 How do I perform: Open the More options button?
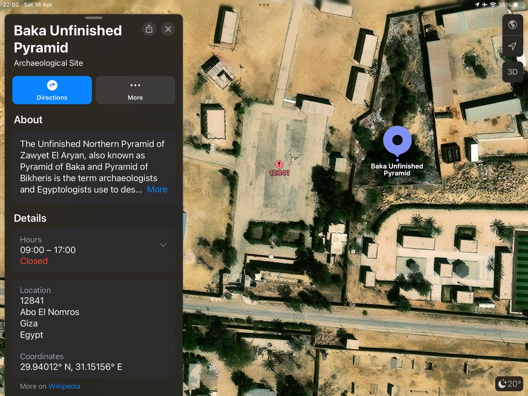point(136,90)
